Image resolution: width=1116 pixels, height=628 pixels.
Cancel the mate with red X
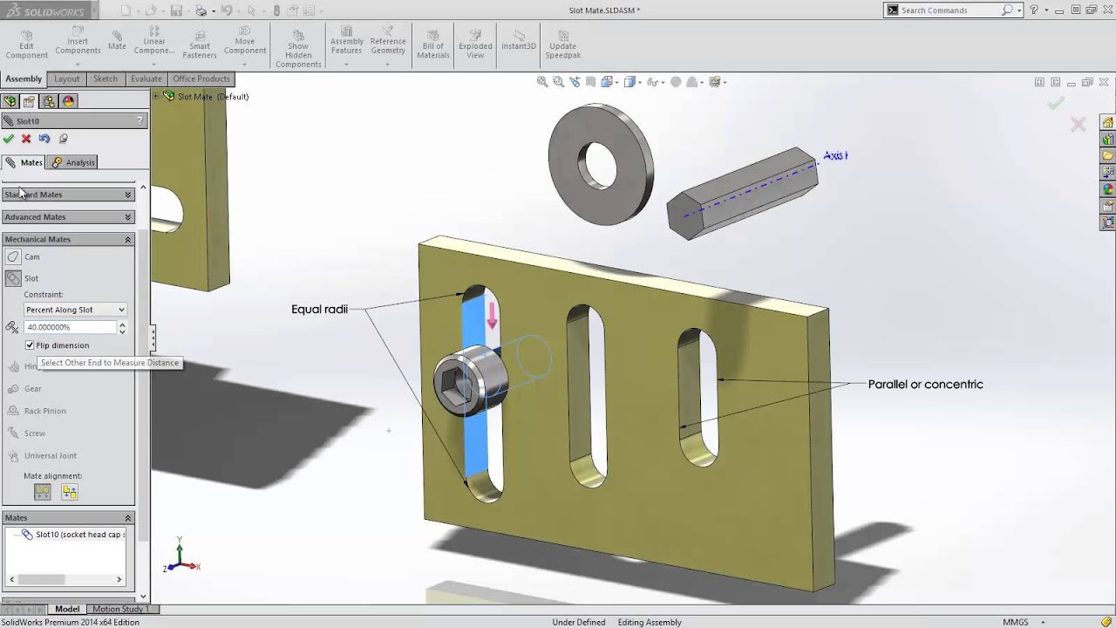pyautogui.click(x=26, y=139)
